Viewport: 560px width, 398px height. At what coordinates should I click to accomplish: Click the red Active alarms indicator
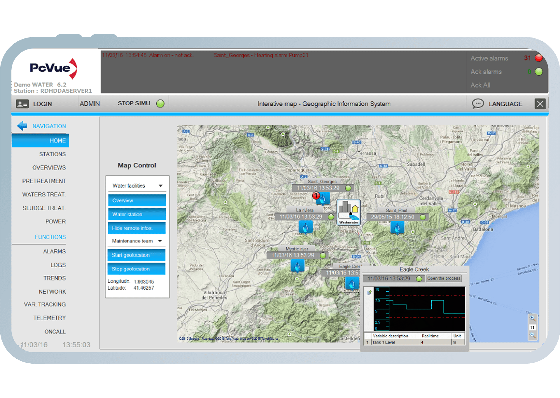click(539, 58)
